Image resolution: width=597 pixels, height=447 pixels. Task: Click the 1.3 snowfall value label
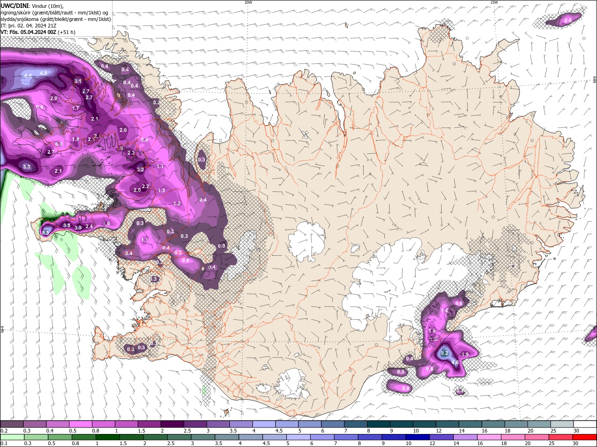pyautogui.click(x=161, y=190)
